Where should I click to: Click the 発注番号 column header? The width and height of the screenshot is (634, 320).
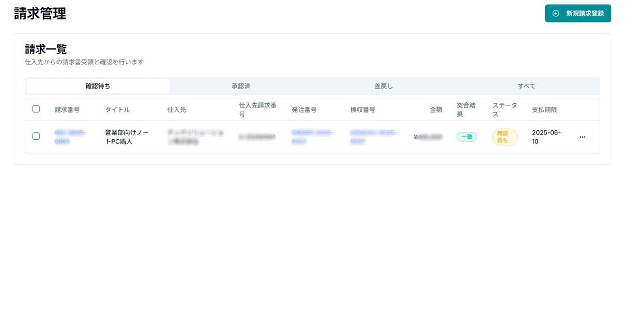[304, 110]
